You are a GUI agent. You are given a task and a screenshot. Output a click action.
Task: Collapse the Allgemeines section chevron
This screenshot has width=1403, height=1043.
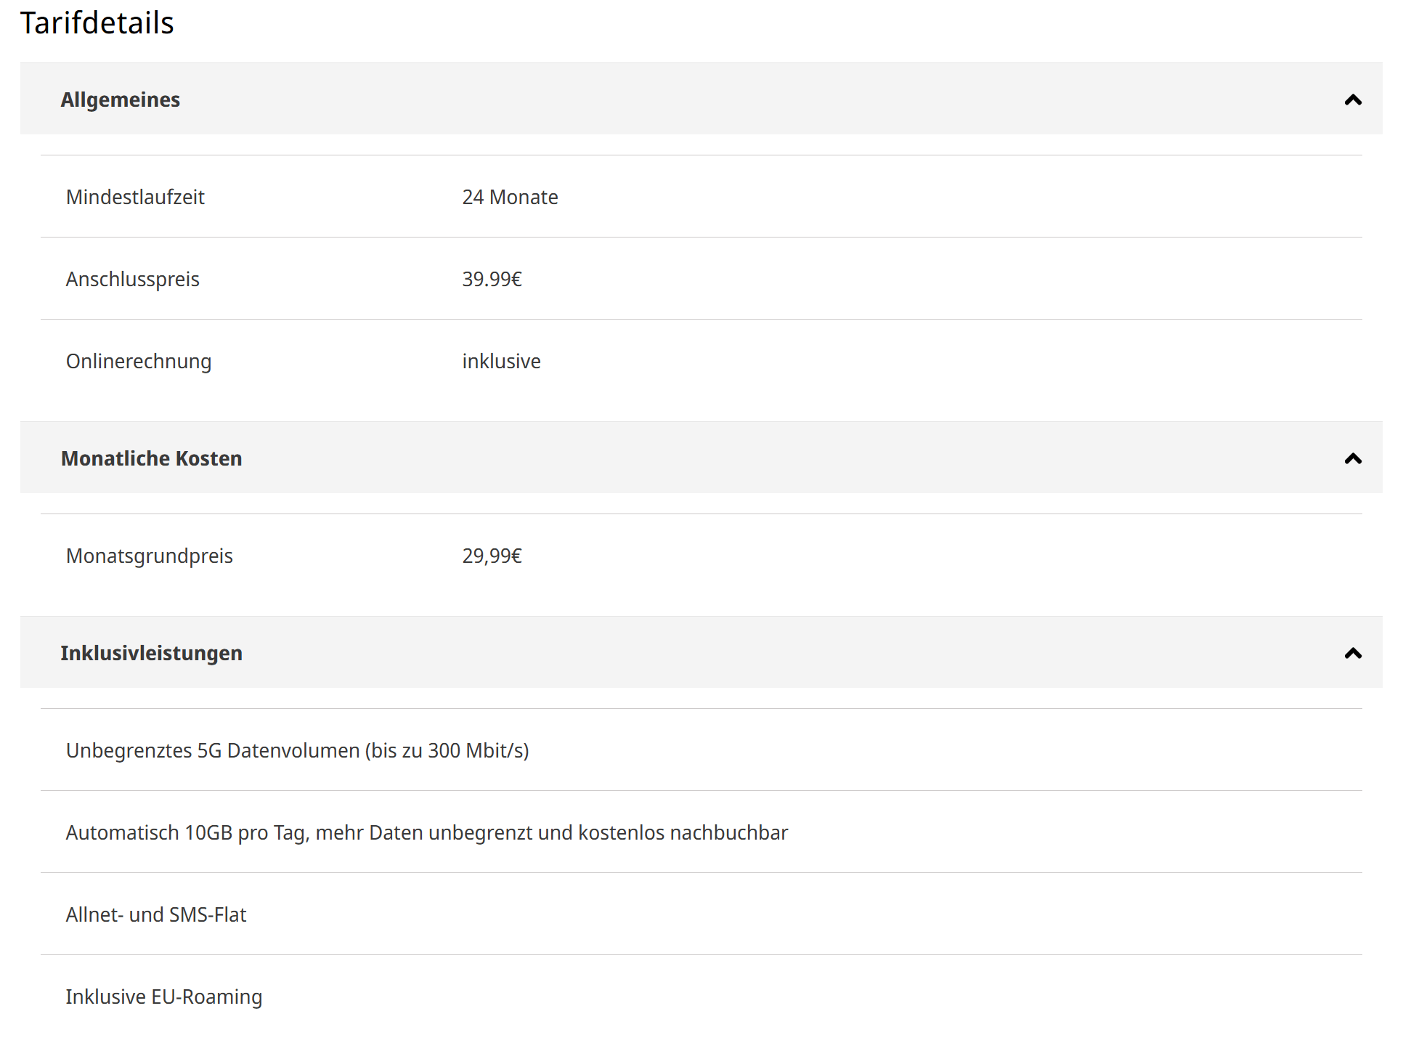[x=1352, y=100]
